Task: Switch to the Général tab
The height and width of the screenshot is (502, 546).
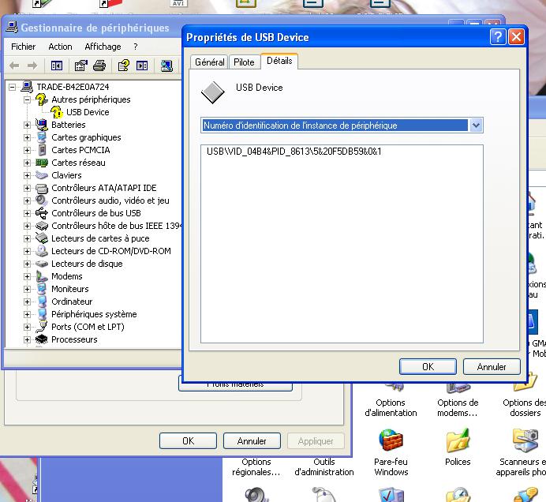Action: tap(209, 62)
